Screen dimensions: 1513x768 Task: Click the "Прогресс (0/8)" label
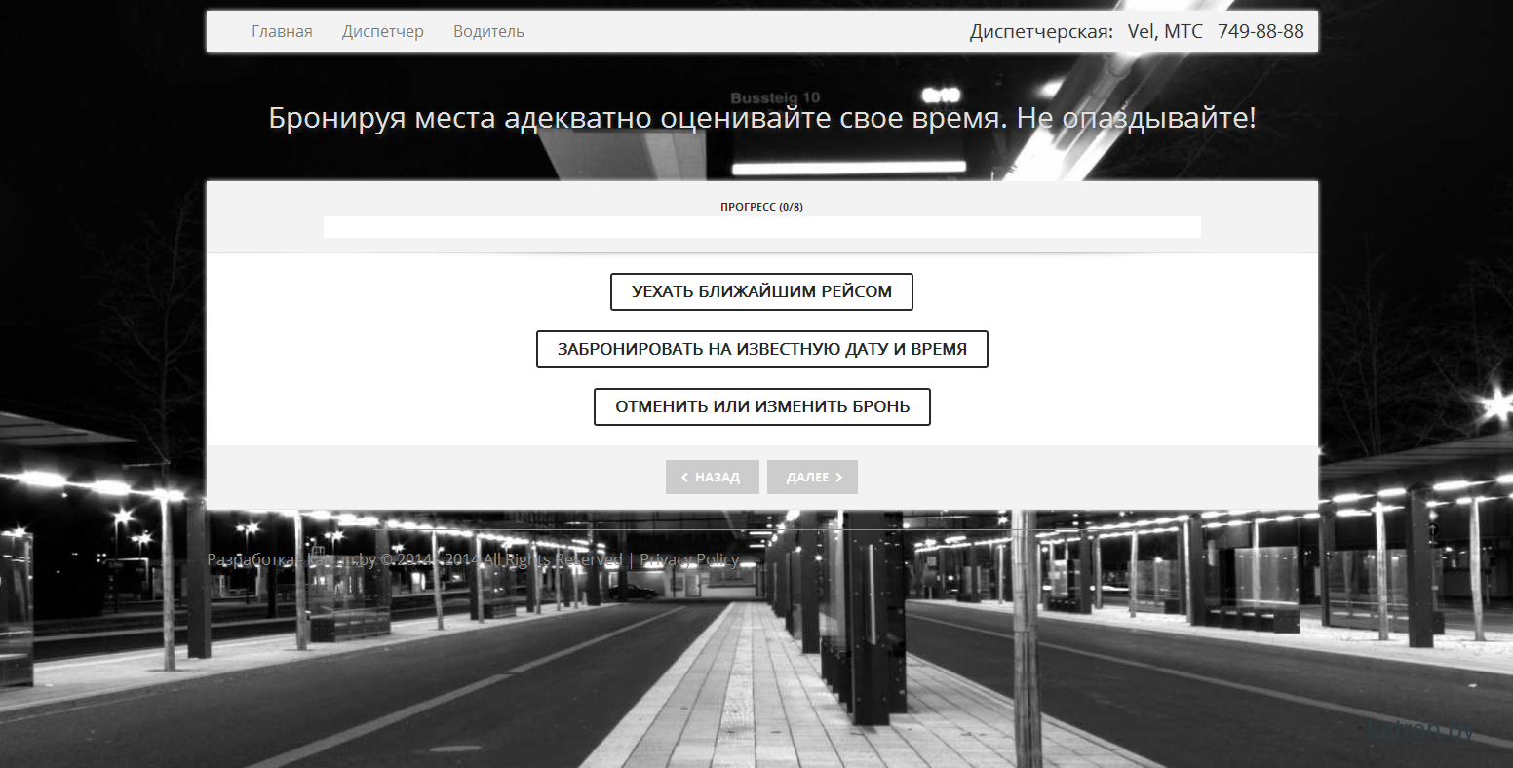[761, 207]
